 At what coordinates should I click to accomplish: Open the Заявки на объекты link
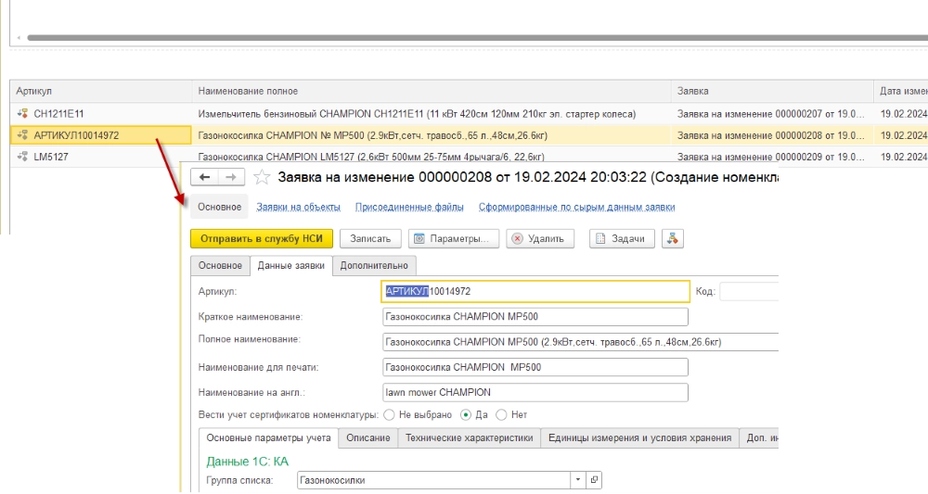click(x=298, y=207)
